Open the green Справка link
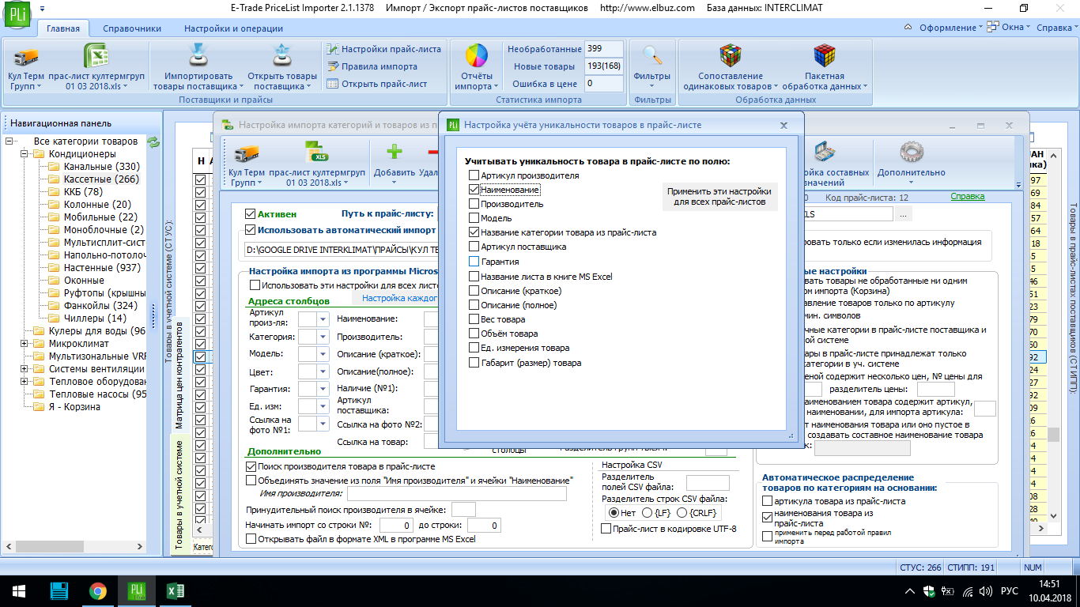The image size is (1080, 607). 968,197
